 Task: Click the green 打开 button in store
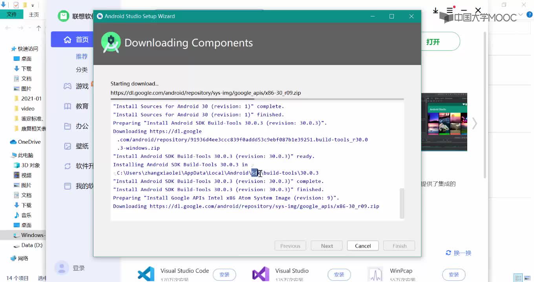(440, 42)
